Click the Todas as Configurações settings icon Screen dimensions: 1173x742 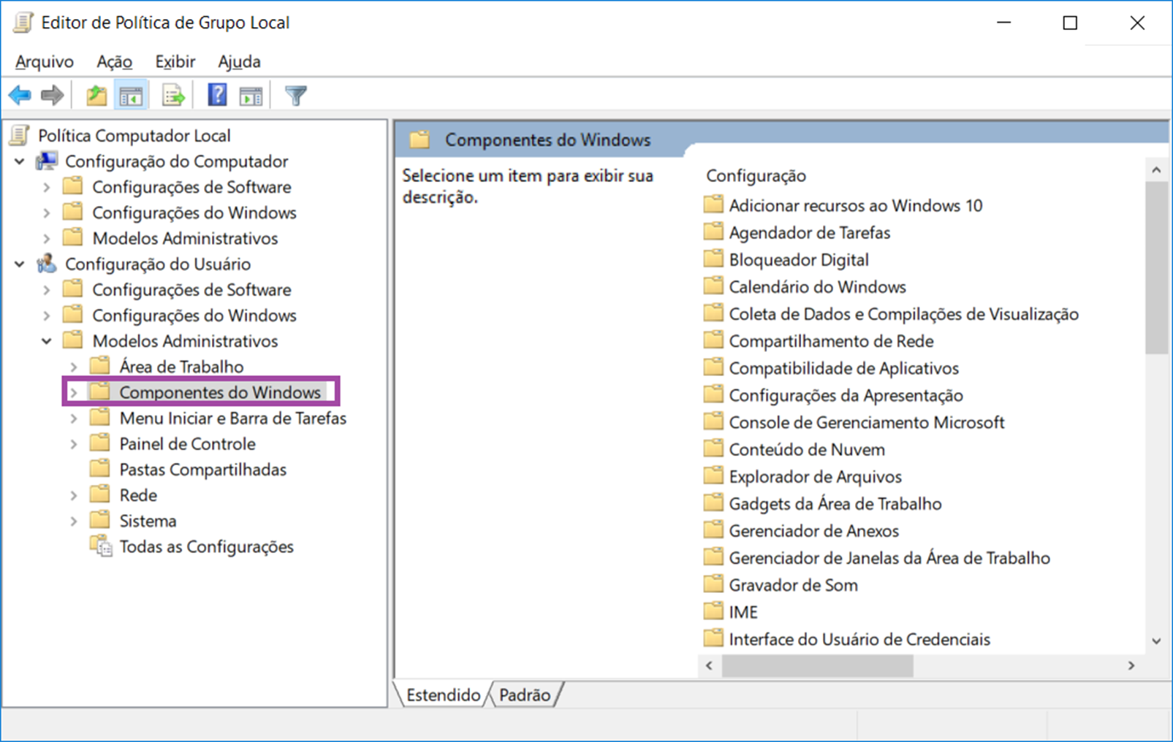tap(101, 546)
